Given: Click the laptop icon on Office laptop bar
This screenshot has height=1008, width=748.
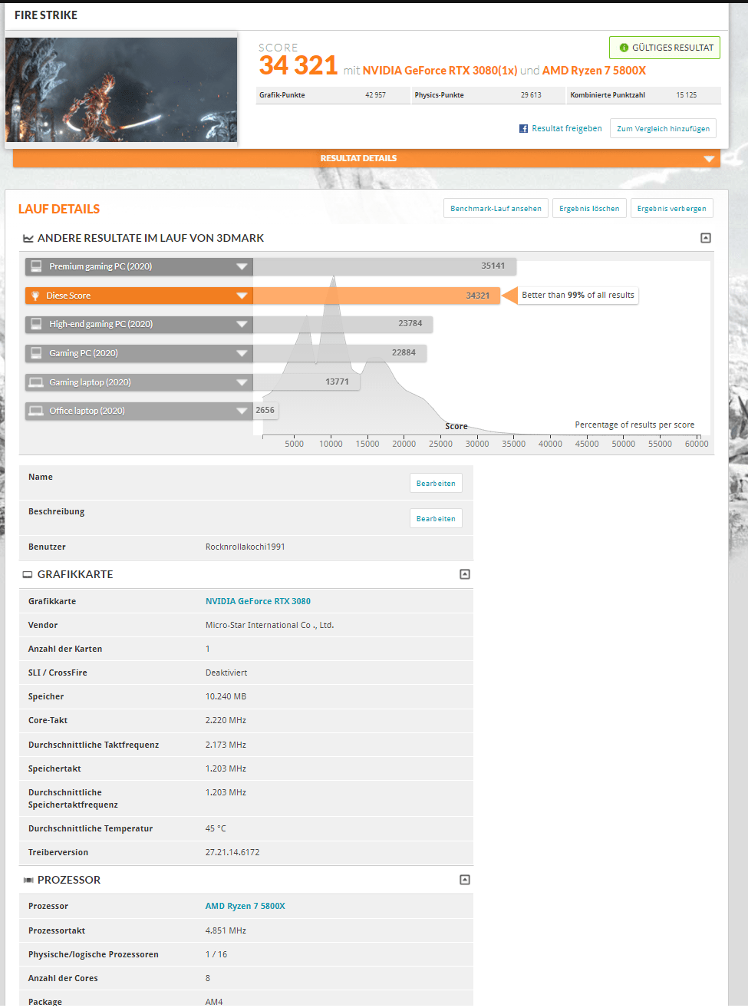Looking at the screenshot, I should (x=36, y=411).
